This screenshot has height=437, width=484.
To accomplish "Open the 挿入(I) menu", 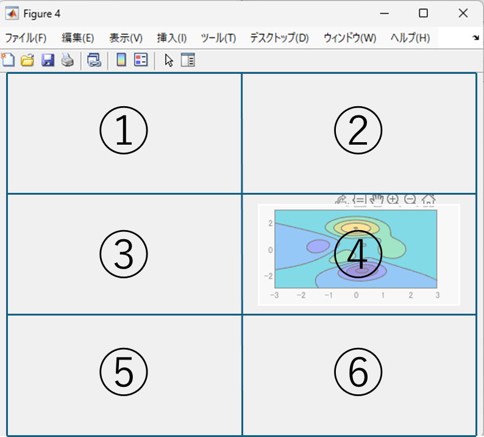I will (x=171, y=38).
